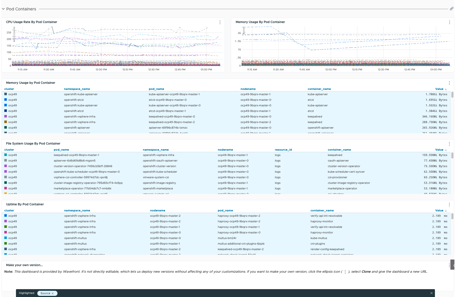Select csi-provisioner container name cell
Screen dimensions: 459x297
tap(337, 177)
